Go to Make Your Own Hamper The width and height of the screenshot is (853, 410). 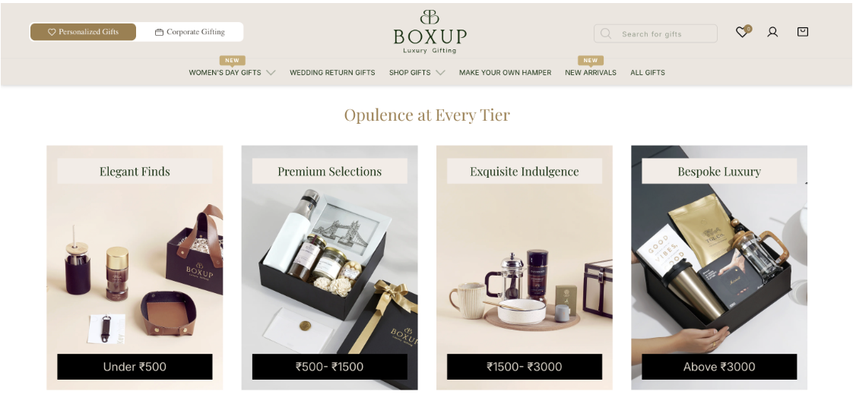505,73
